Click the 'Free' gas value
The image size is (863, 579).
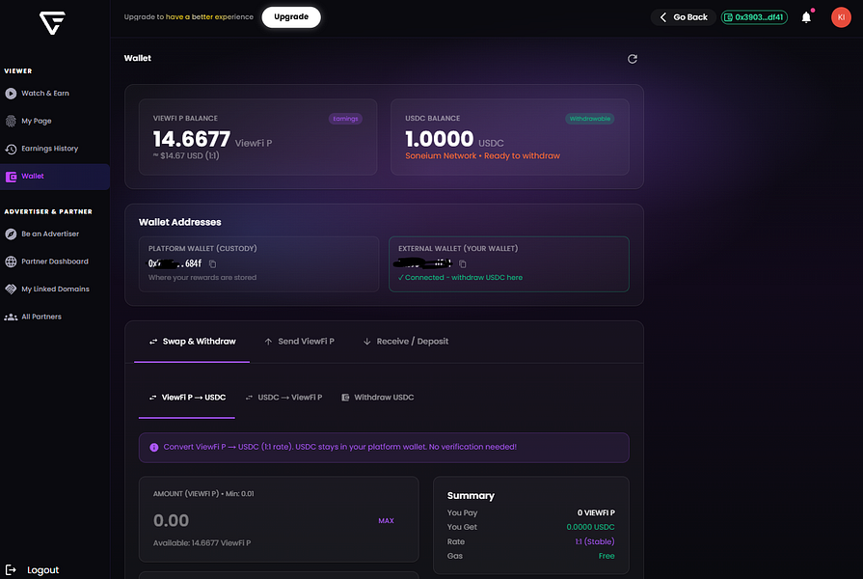607,557
